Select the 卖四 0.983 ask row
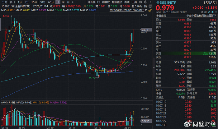 coord(186,27)
